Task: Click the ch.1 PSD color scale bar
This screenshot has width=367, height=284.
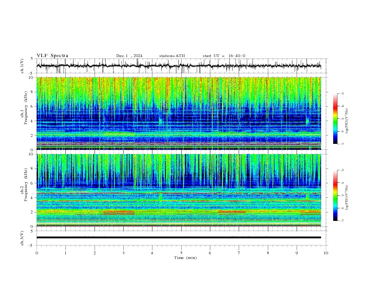Action: coord(335,119)
